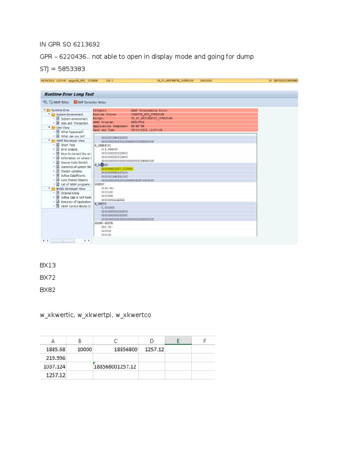Click the document icon beside Internal notes

pos(58,193)
